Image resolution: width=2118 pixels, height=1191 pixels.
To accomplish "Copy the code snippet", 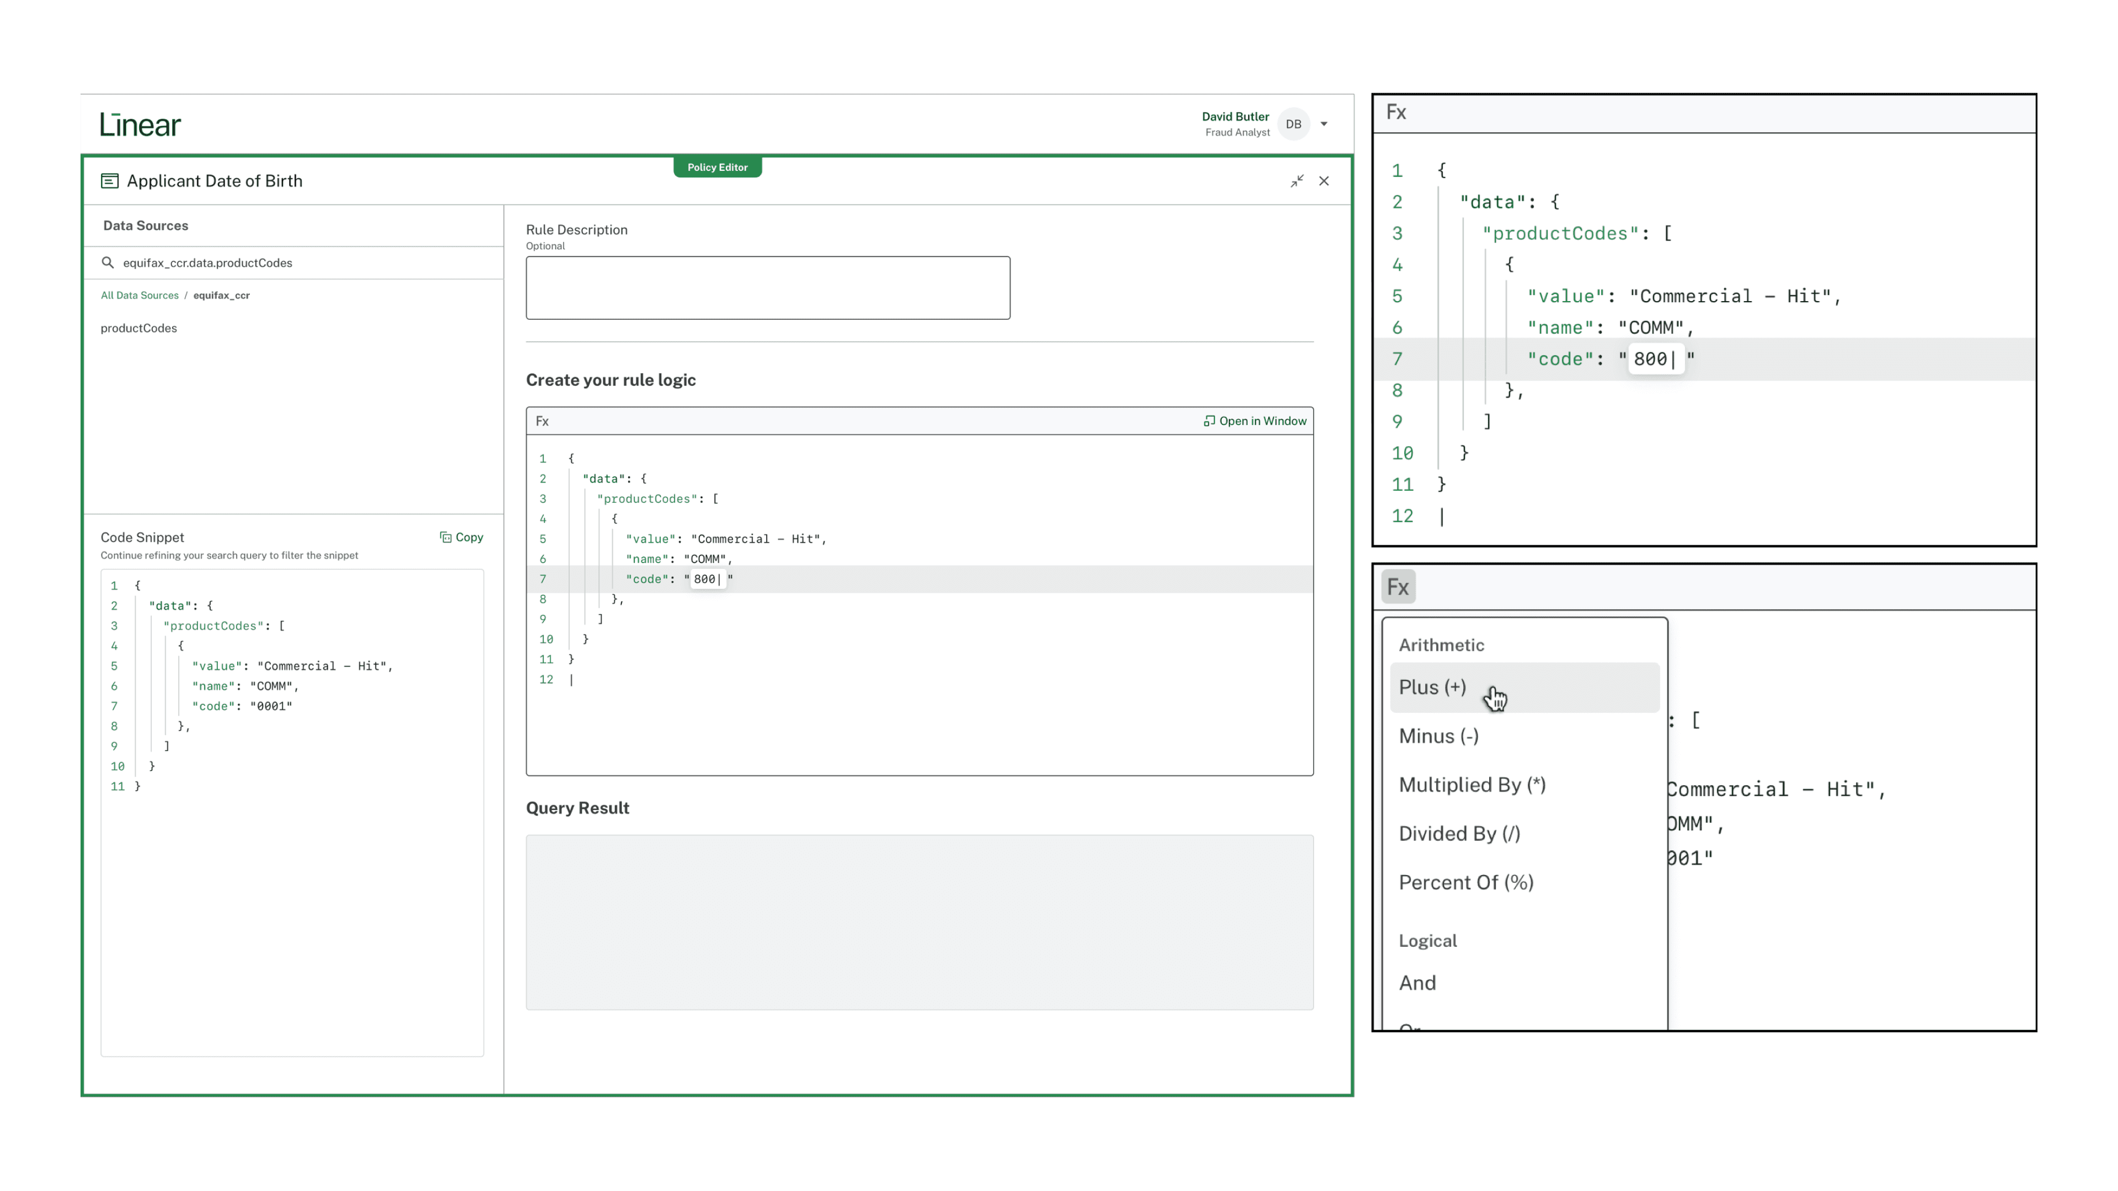I will pos(461,537).
